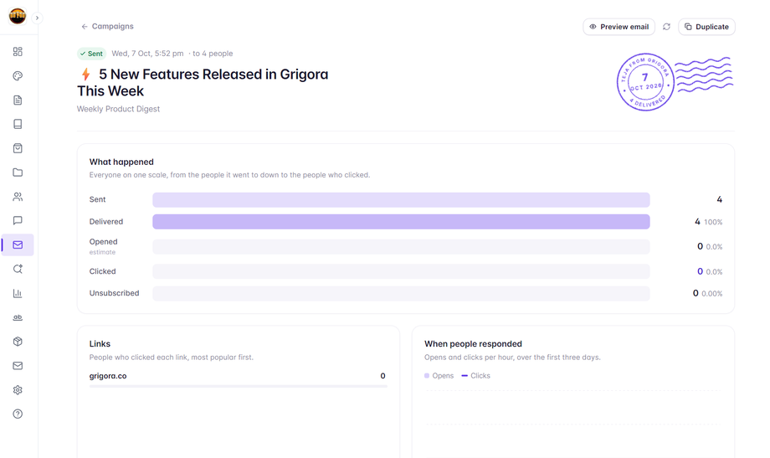770x458 pixels.
Task: Open the bar chart analytics icon
Action: pos(18,293)
